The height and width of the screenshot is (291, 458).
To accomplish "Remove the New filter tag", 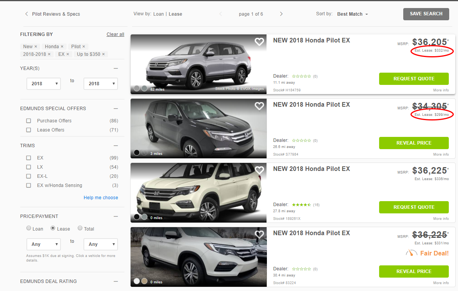I will pyautogui.click(x=36, y=46).
